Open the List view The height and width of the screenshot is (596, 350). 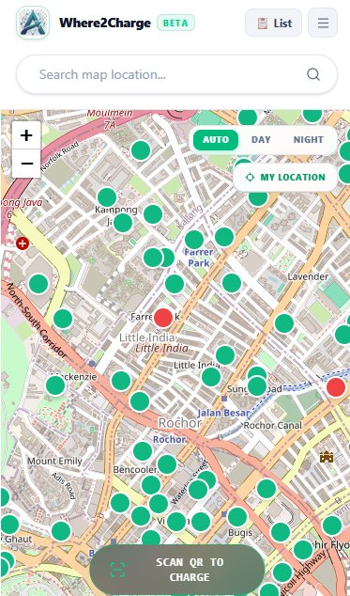(273, 23)
